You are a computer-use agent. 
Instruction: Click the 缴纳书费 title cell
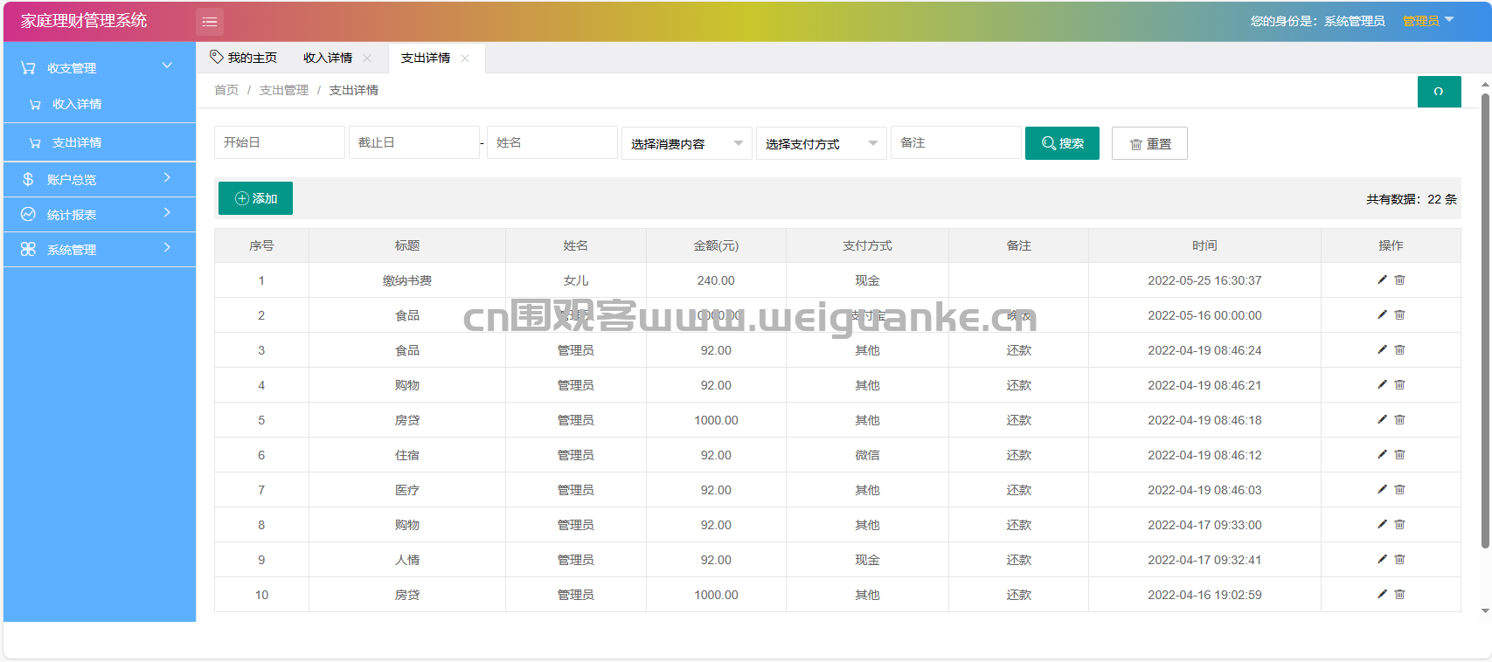pos(407,280)
